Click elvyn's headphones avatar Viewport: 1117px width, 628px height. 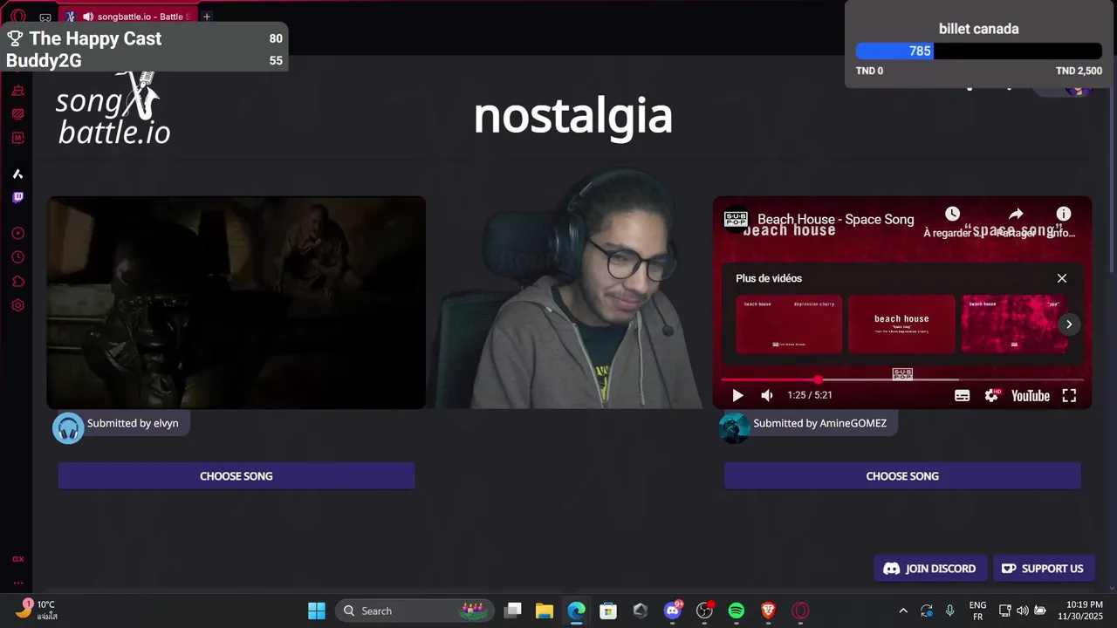click(x=68, y=428)
